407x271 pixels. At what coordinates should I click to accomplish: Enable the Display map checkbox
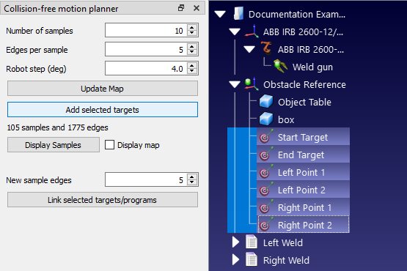(x=109, y=145)
